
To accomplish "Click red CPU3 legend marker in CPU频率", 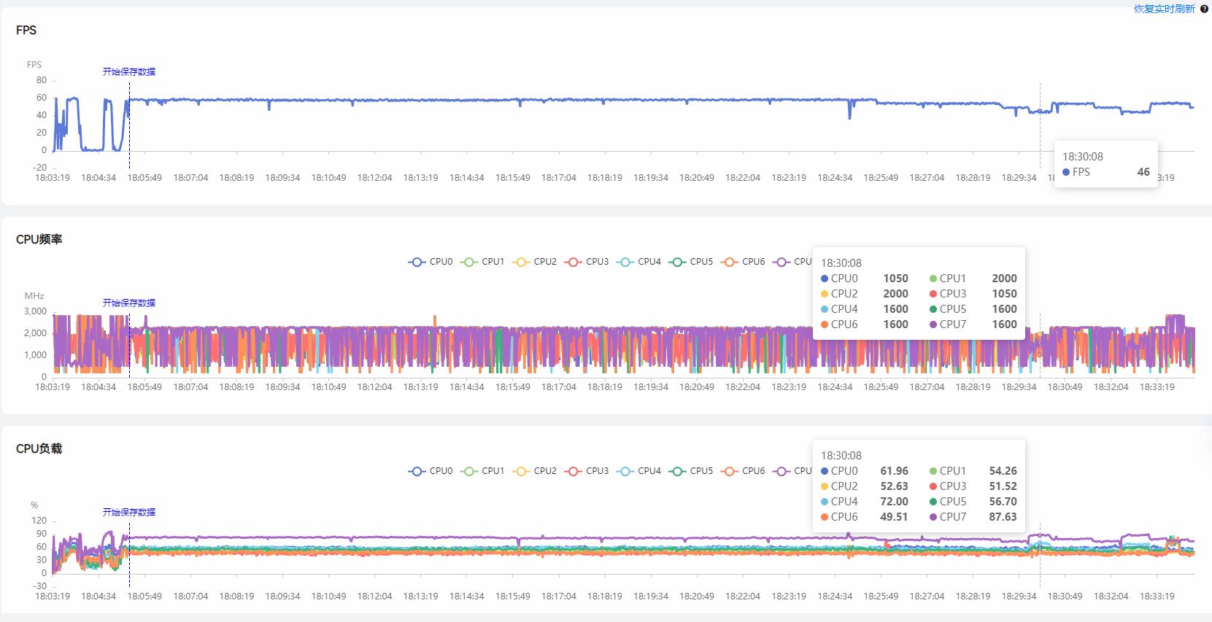I will tap(574, 262).
